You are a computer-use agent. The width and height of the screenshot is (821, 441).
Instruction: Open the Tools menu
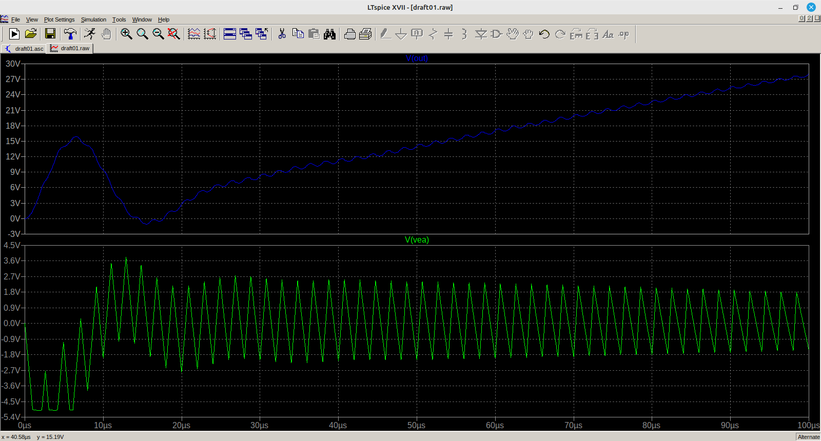pos(119,19)
